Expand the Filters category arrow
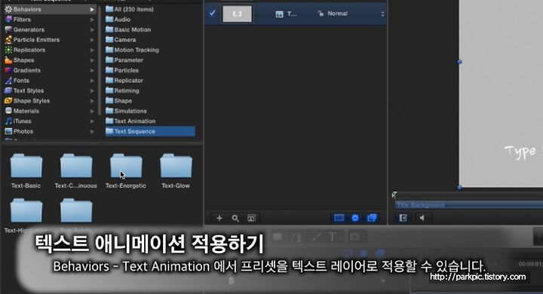 pyautogui.click(x=92, y=20)
